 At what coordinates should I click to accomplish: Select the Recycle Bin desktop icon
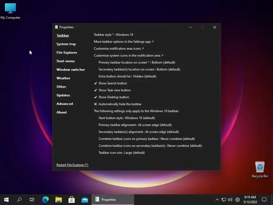[x=260, y=169]
